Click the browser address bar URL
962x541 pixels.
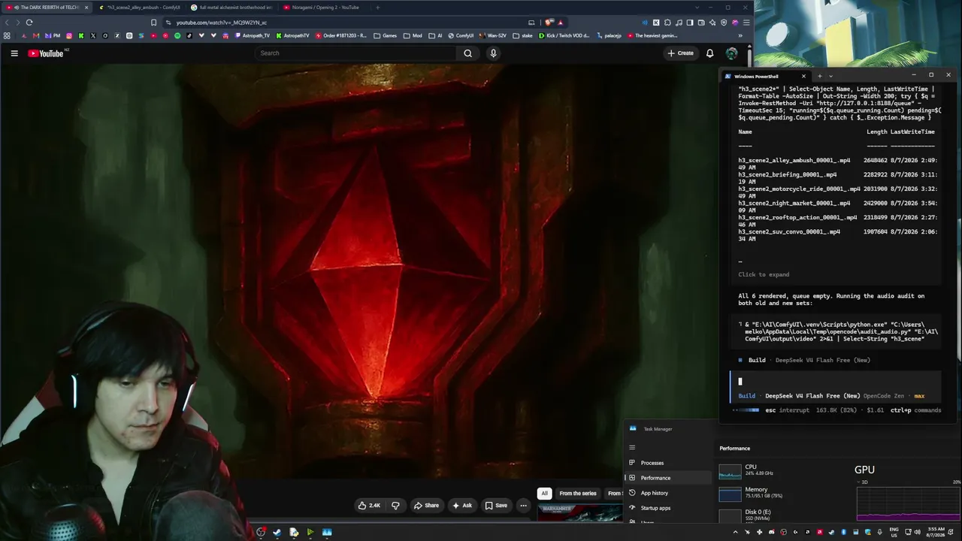tap(222, 23)
